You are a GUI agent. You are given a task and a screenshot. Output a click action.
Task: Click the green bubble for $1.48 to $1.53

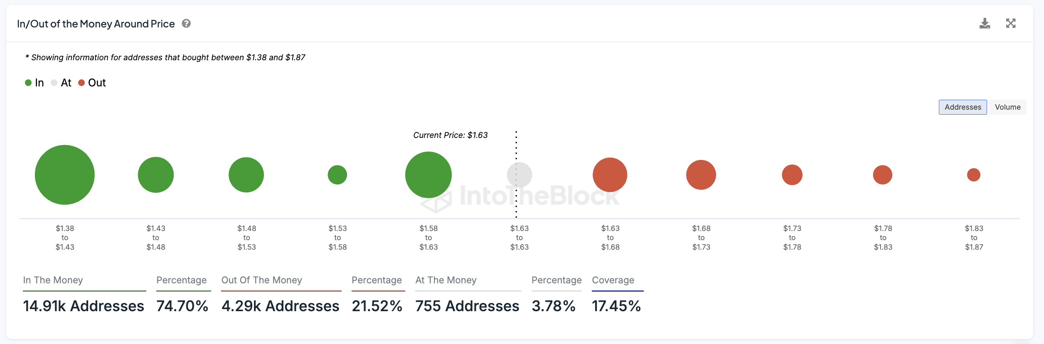coord(246,175)
